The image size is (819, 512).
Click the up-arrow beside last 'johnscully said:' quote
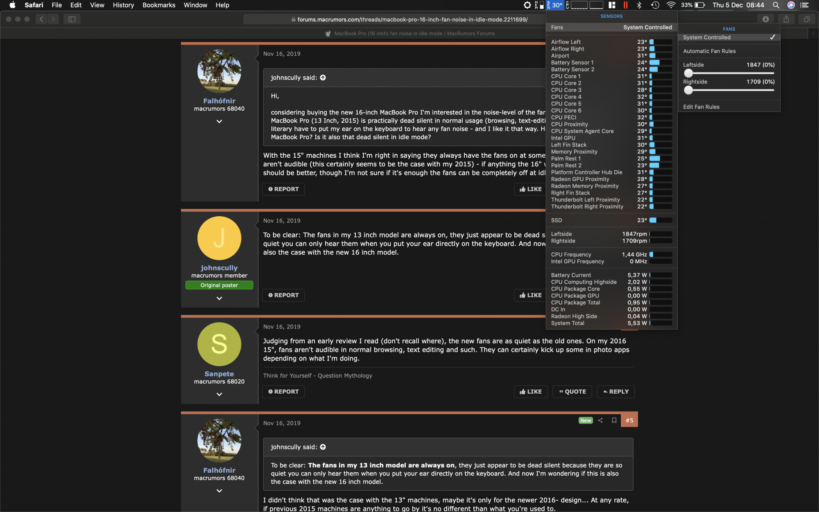click(x=323, y=447)
